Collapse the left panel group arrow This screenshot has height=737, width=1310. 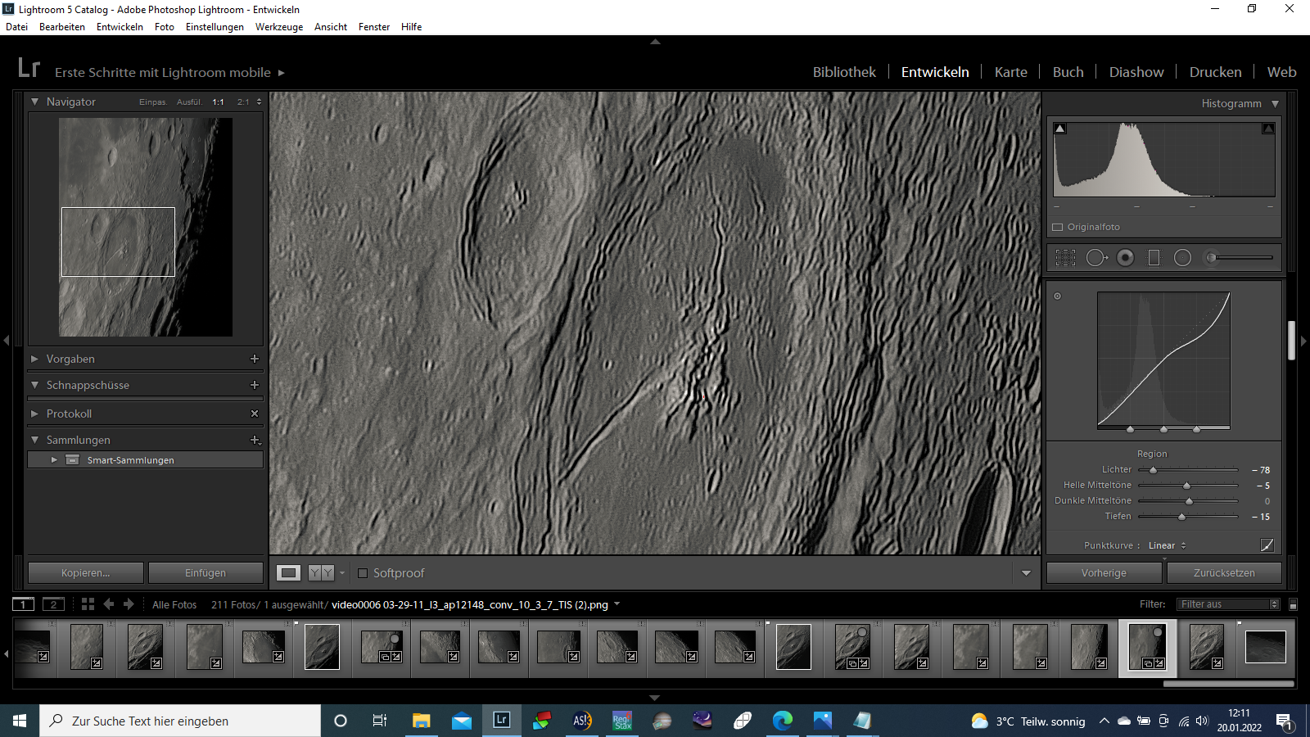pos(6,340)
